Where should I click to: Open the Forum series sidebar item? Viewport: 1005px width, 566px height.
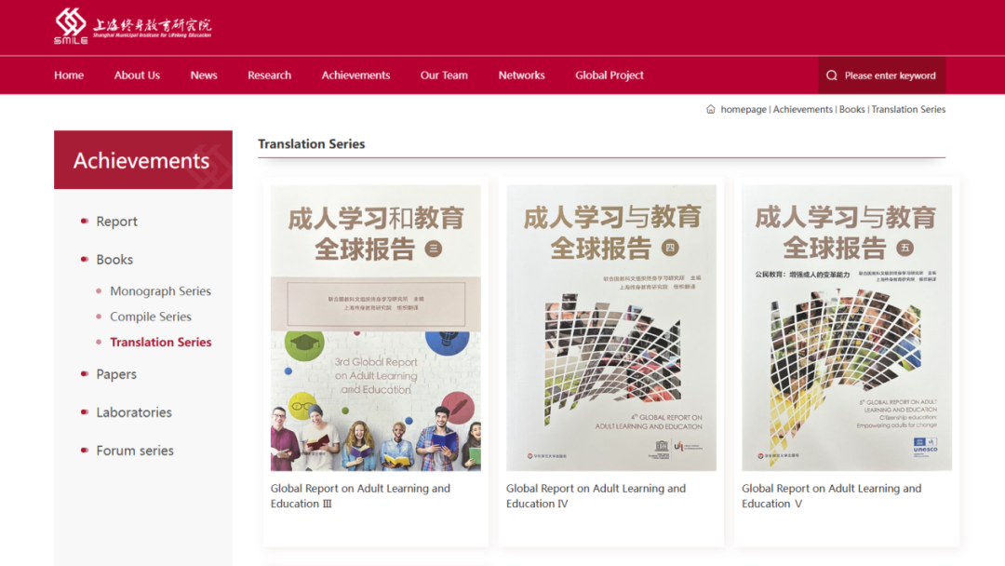[135, 451]
